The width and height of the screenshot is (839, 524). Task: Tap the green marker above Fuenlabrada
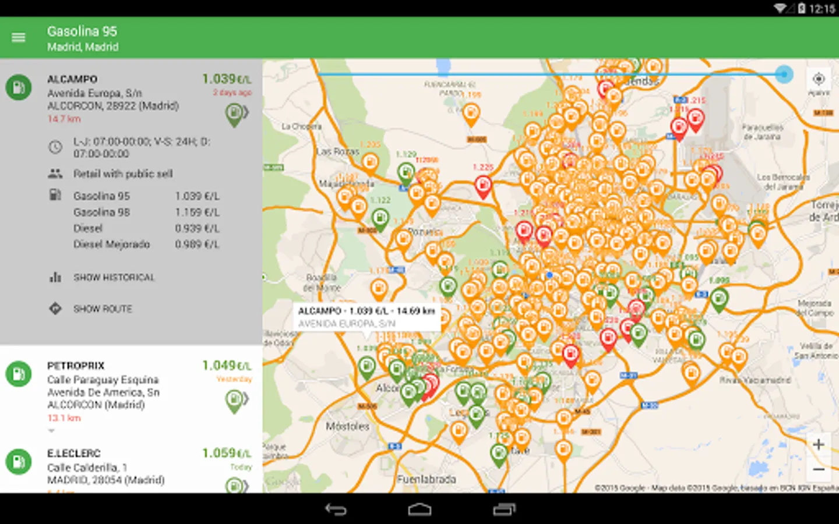[499, 455]
